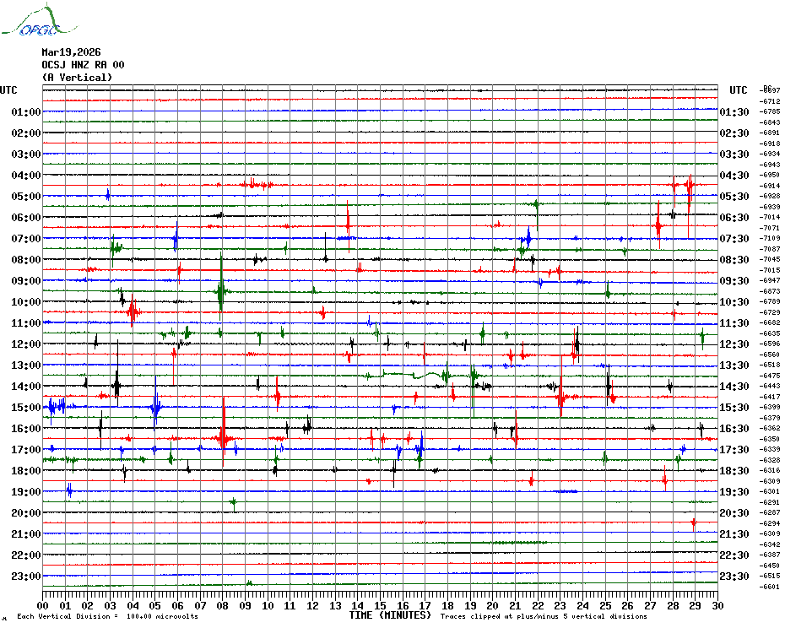Select the offset value -6342

point(770,544)
